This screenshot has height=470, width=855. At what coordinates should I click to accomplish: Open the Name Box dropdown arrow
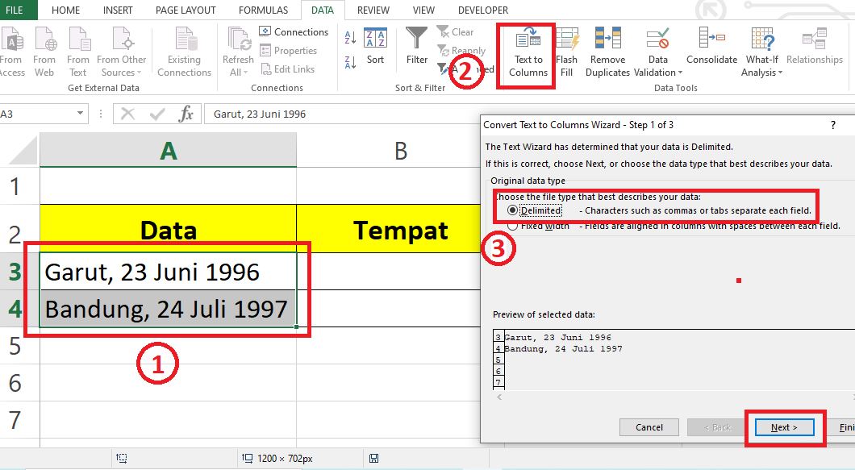[x=80, y=114]
